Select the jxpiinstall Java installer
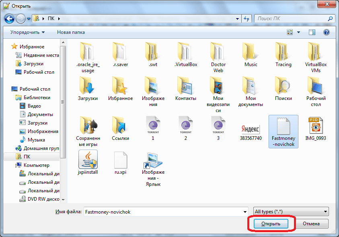Screen dimensions: 339x237 pyautogui.click(x=88, y=162)
